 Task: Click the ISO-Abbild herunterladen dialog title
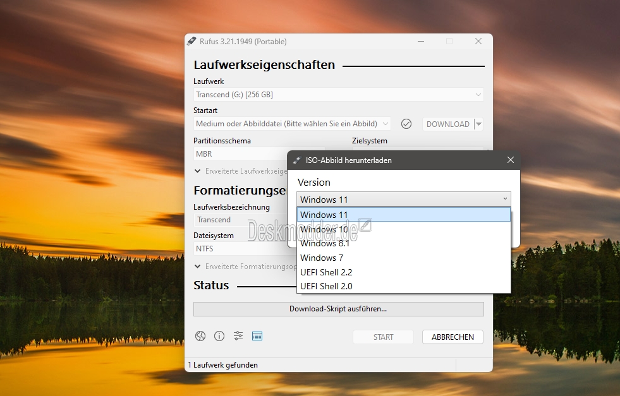[x=348, y=160]
